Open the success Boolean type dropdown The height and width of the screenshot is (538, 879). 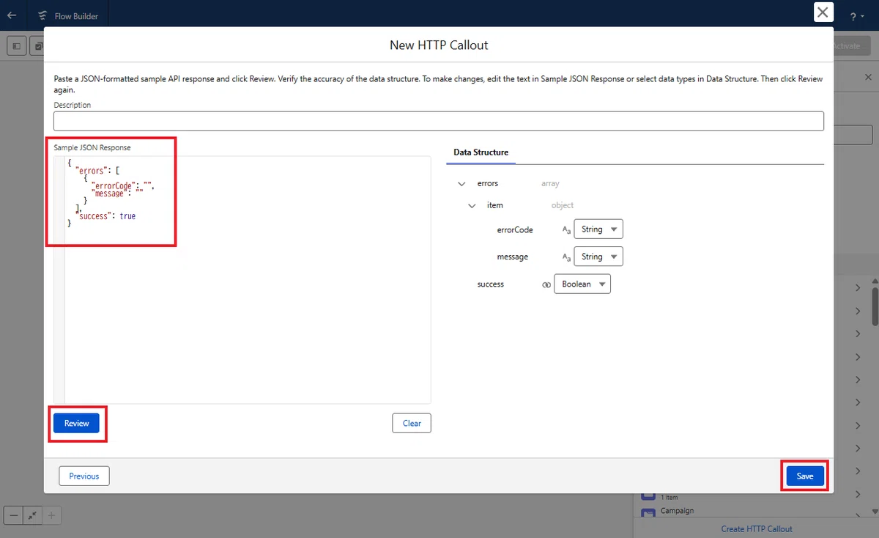point(582,284)
